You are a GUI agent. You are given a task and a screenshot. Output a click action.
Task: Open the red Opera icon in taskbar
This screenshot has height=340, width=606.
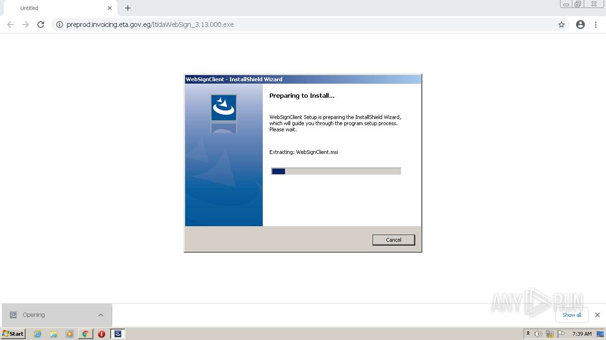(x=101, y=334)
